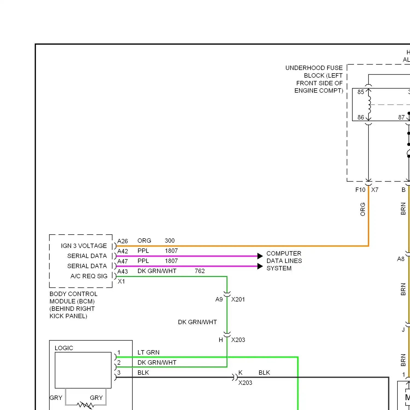Click circuit number 762
Image resolution: width=410 pixels, height=410 pixels.
[200, 271]
